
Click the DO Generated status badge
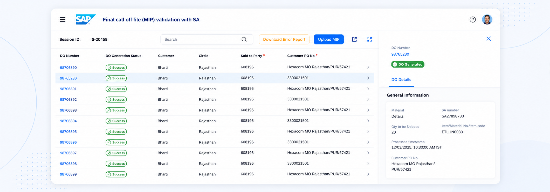[408, 64]
